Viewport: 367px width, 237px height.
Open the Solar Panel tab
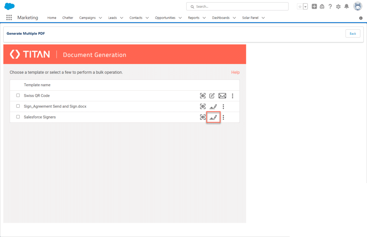251,18
